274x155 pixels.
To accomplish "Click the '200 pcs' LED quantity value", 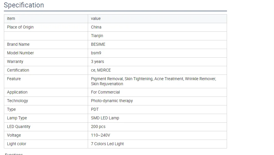I will point(98,126).
